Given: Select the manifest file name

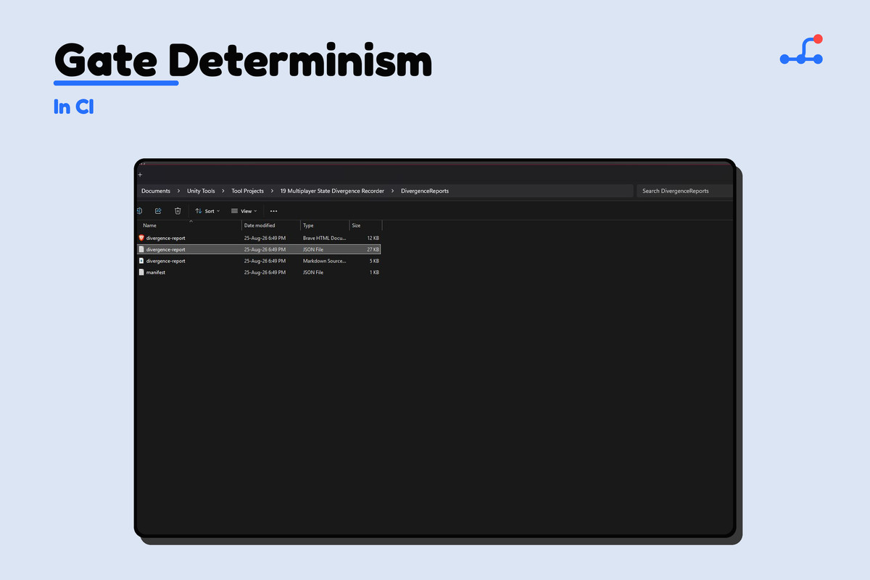Looking at the screenshot, I should [x=155, y=273].
